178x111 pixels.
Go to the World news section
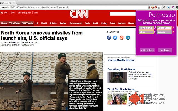tap(44, 23)
